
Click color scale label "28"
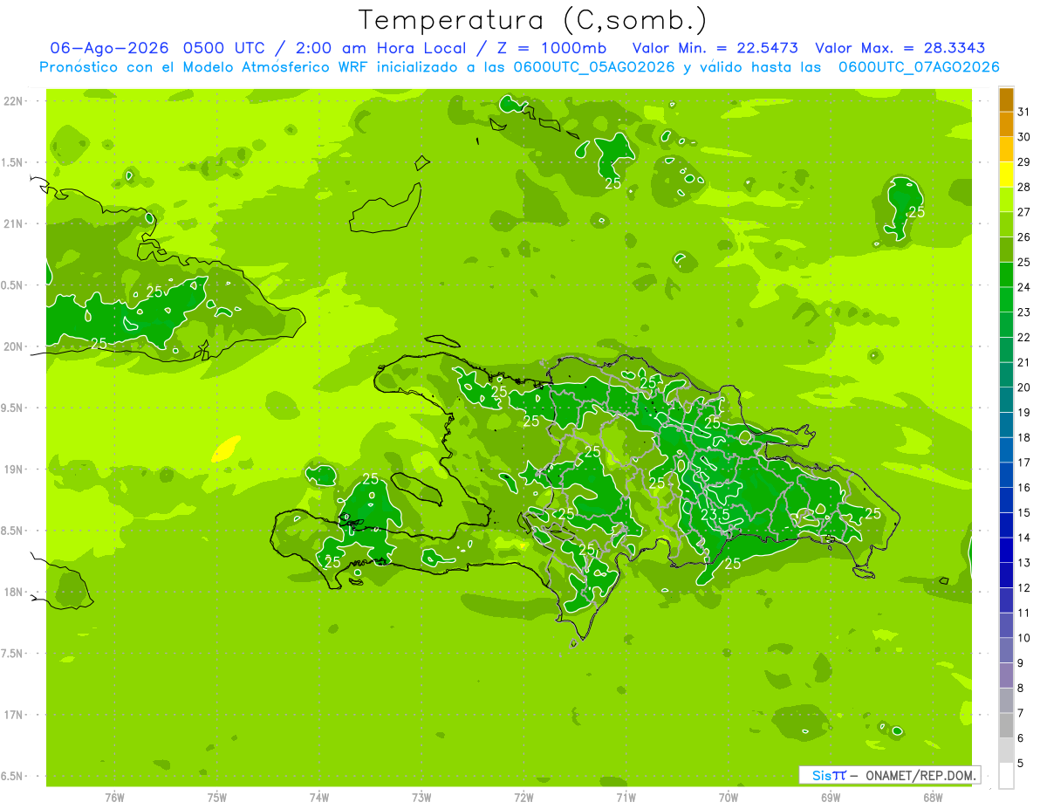tap(1024, 188)
